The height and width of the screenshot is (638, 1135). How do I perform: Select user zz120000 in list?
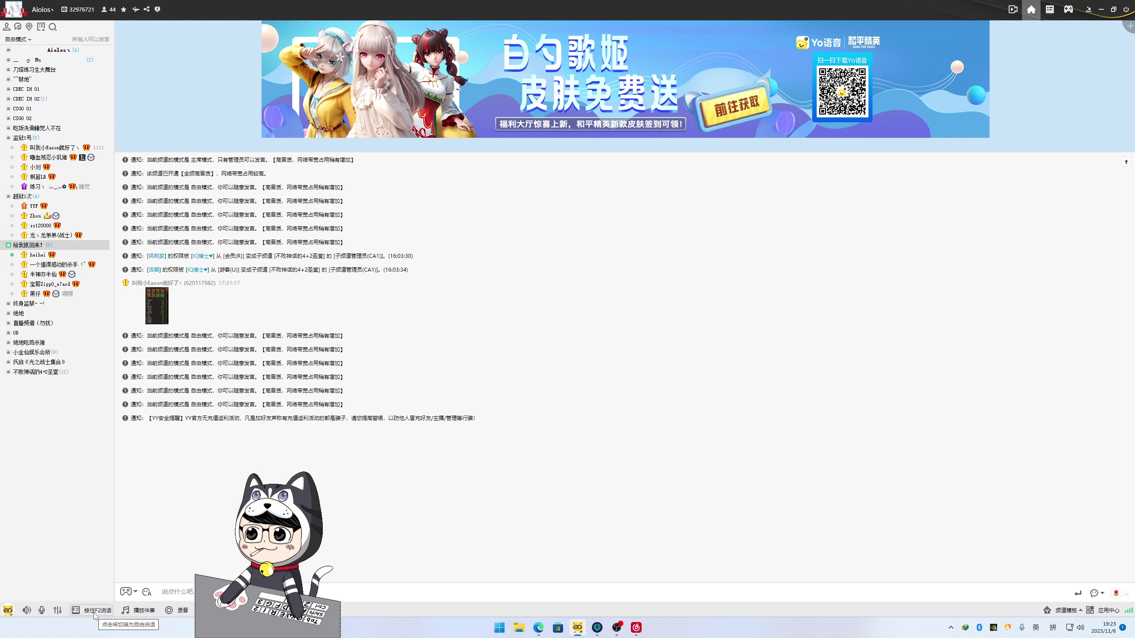click(x=40, y=226)
